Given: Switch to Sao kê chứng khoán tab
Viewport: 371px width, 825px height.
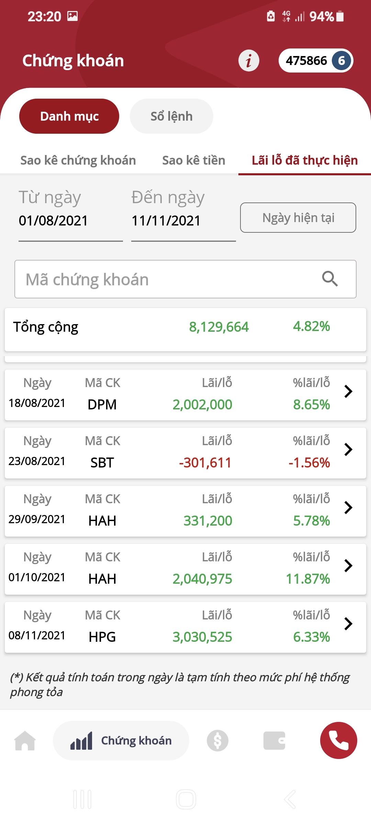Looking at the screenshot, I should pyautogui.click(x=78, y=161).
